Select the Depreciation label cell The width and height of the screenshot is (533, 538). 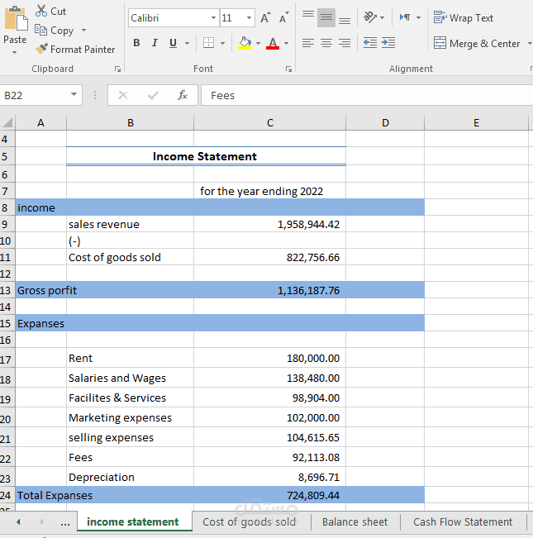click(131, 477)
